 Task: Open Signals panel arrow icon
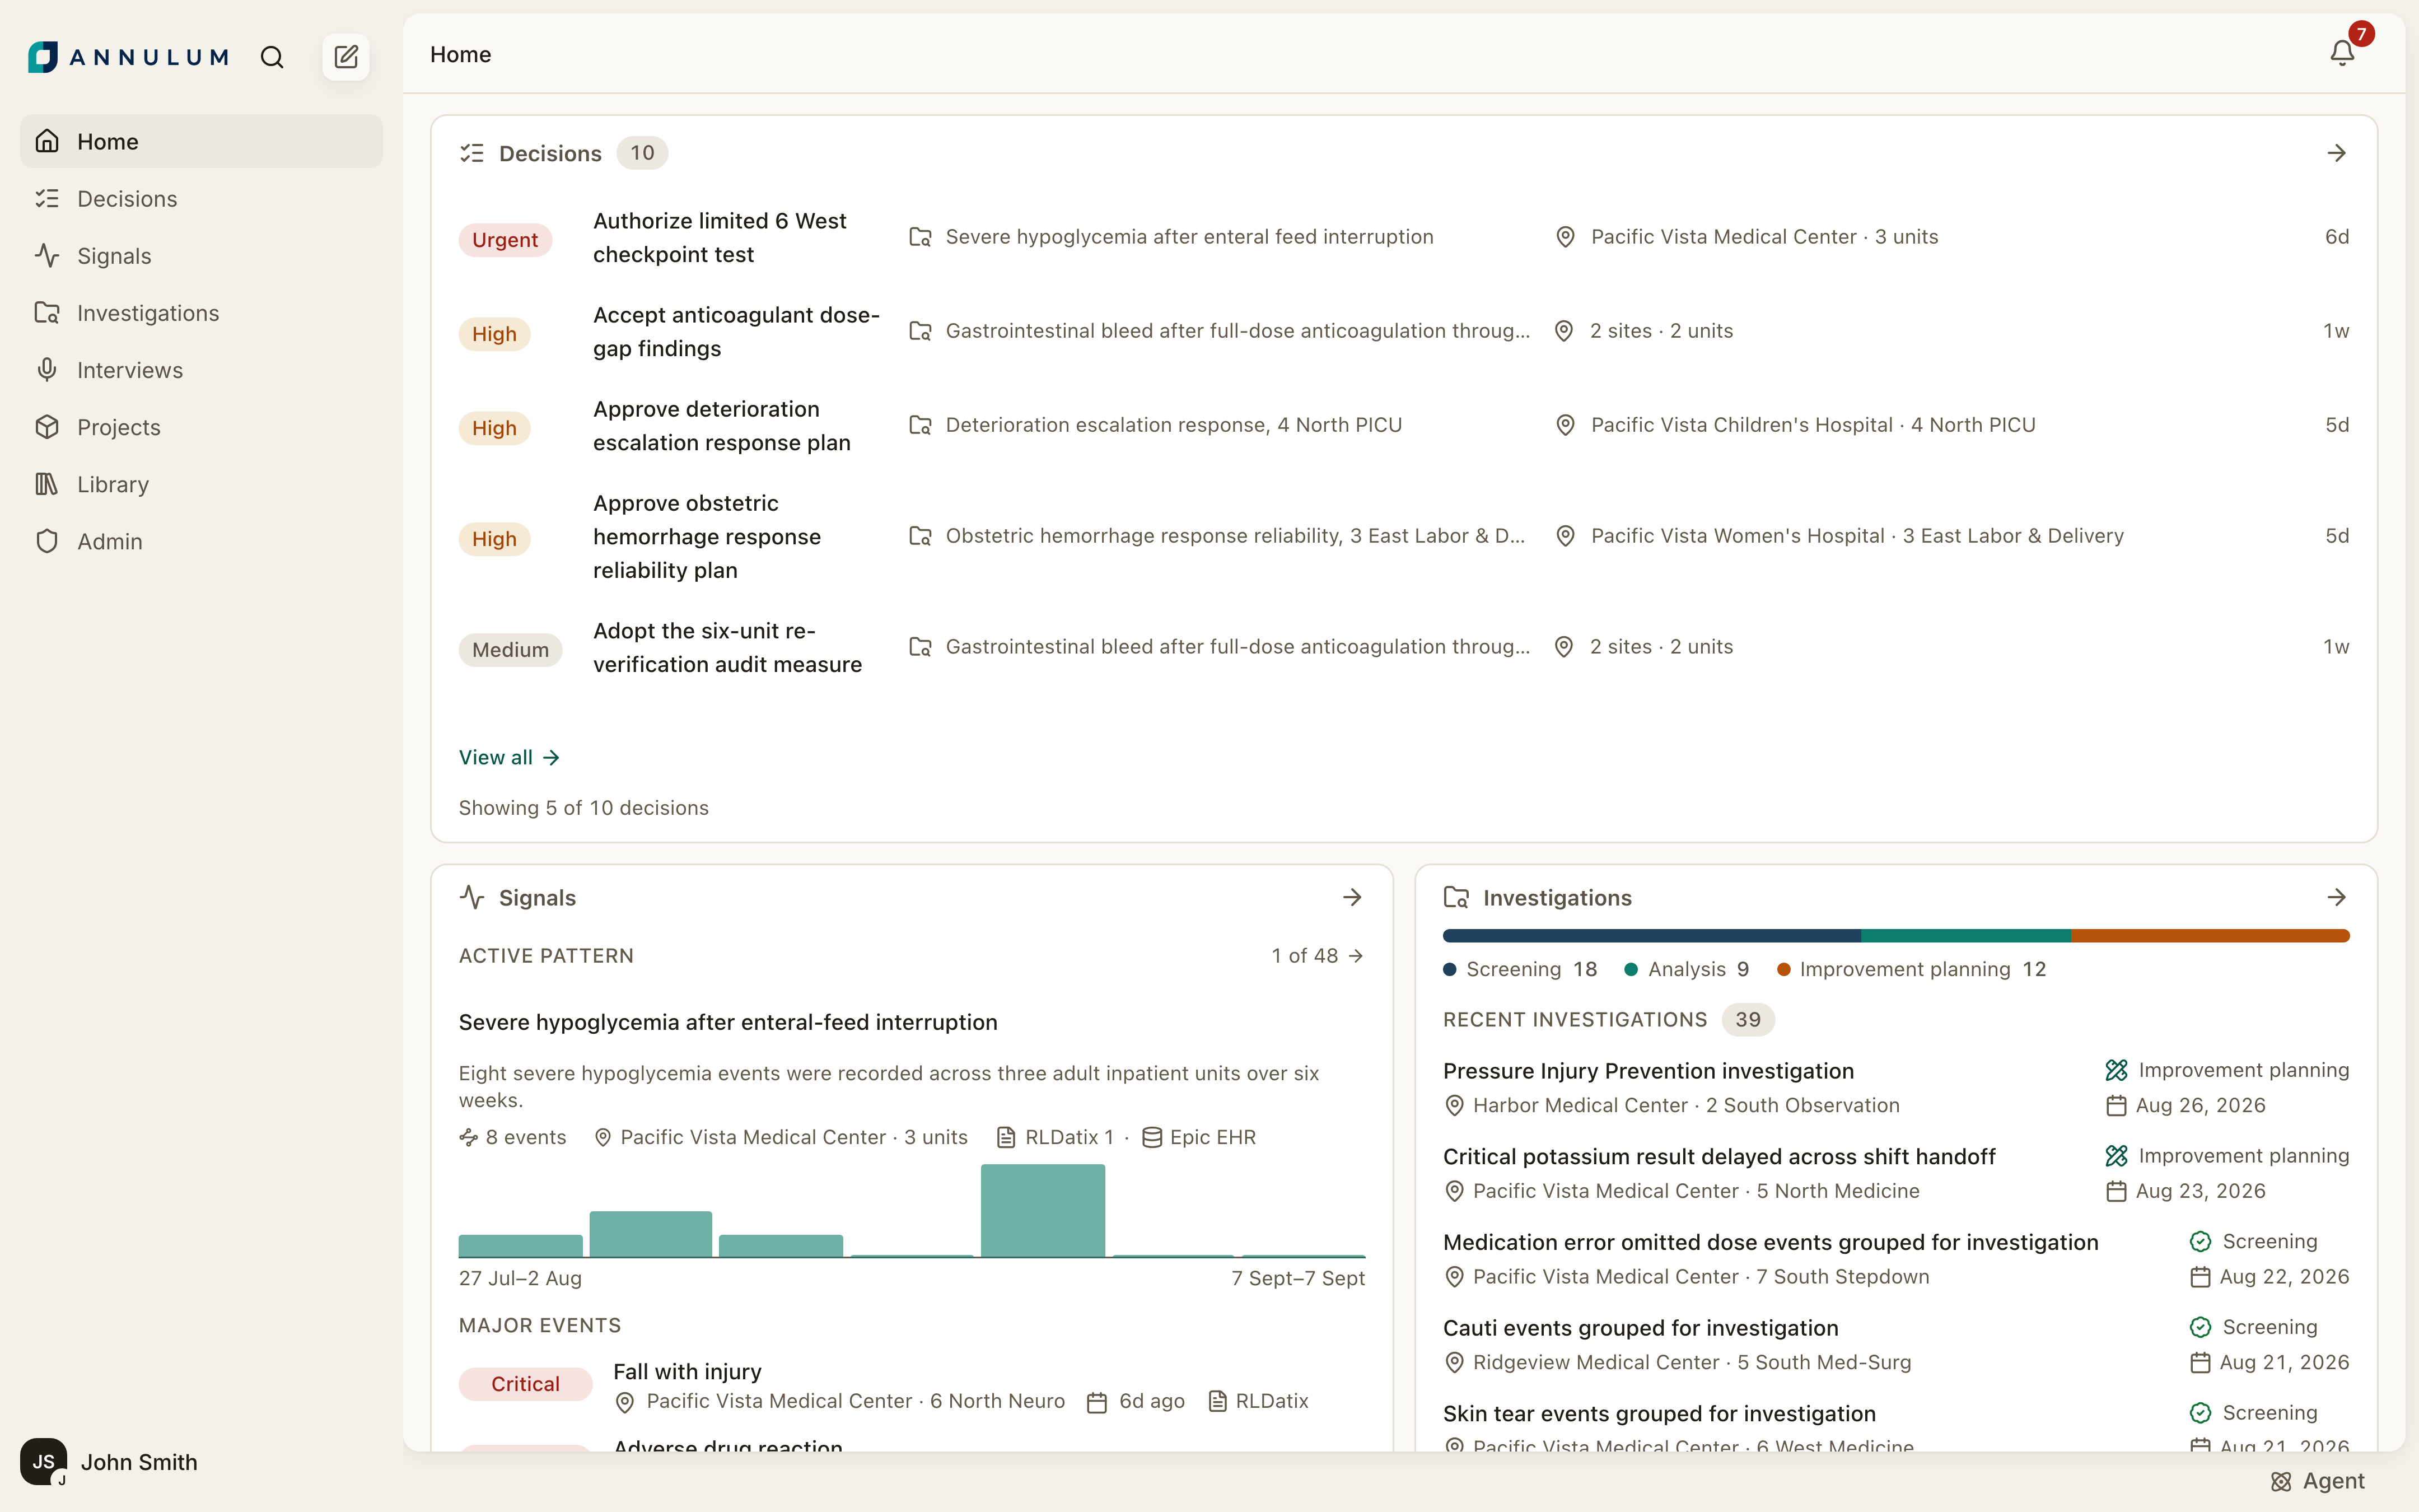click(x=1351, y=897)
